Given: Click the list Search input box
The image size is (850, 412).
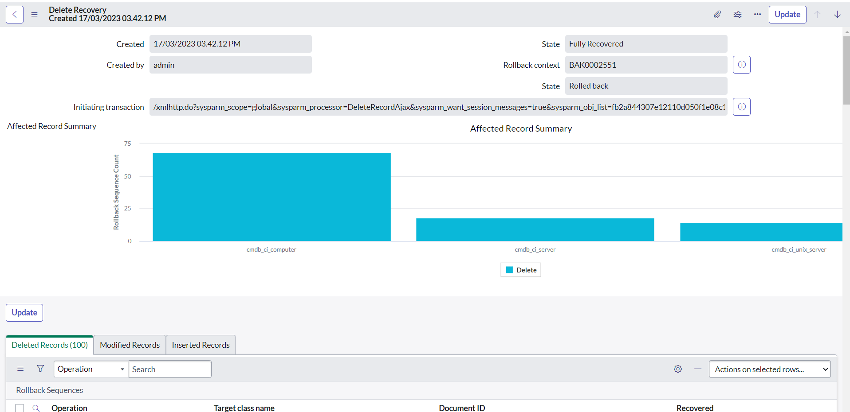Looking at the screenshot, I should point(170,369).
